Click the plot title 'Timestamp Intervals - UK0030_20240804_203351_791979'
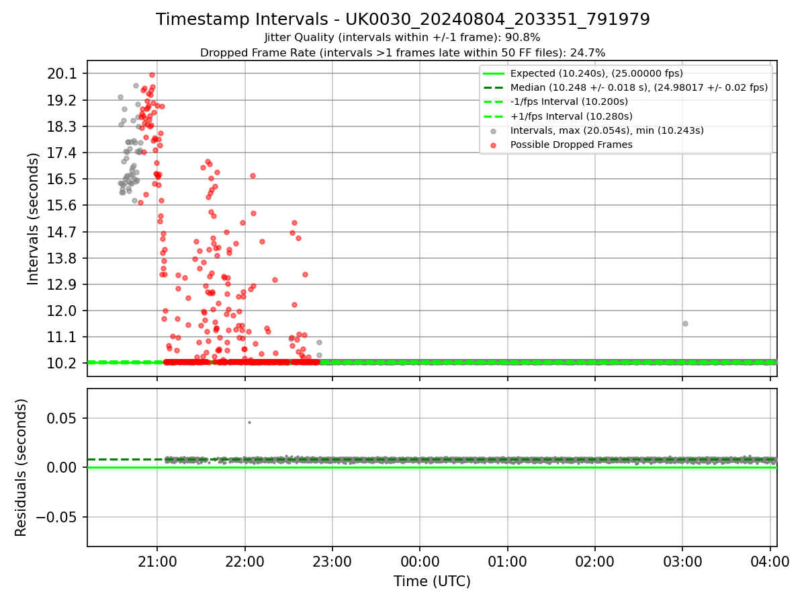Viewport: 806px width, 605px height. pyautogui.click(x=403, y=19)
